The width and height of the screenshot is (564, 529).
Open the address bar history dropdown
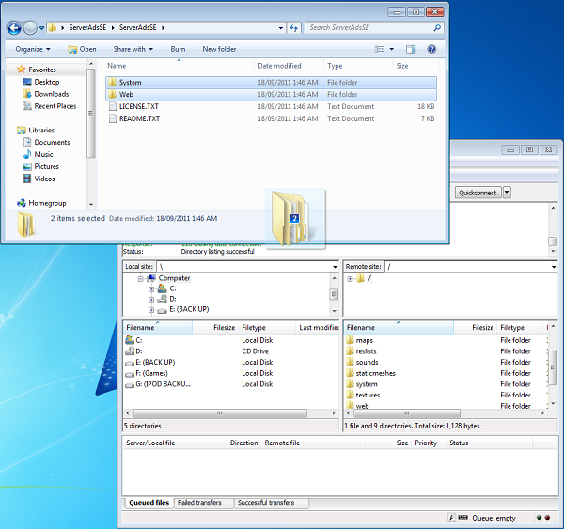281,27
